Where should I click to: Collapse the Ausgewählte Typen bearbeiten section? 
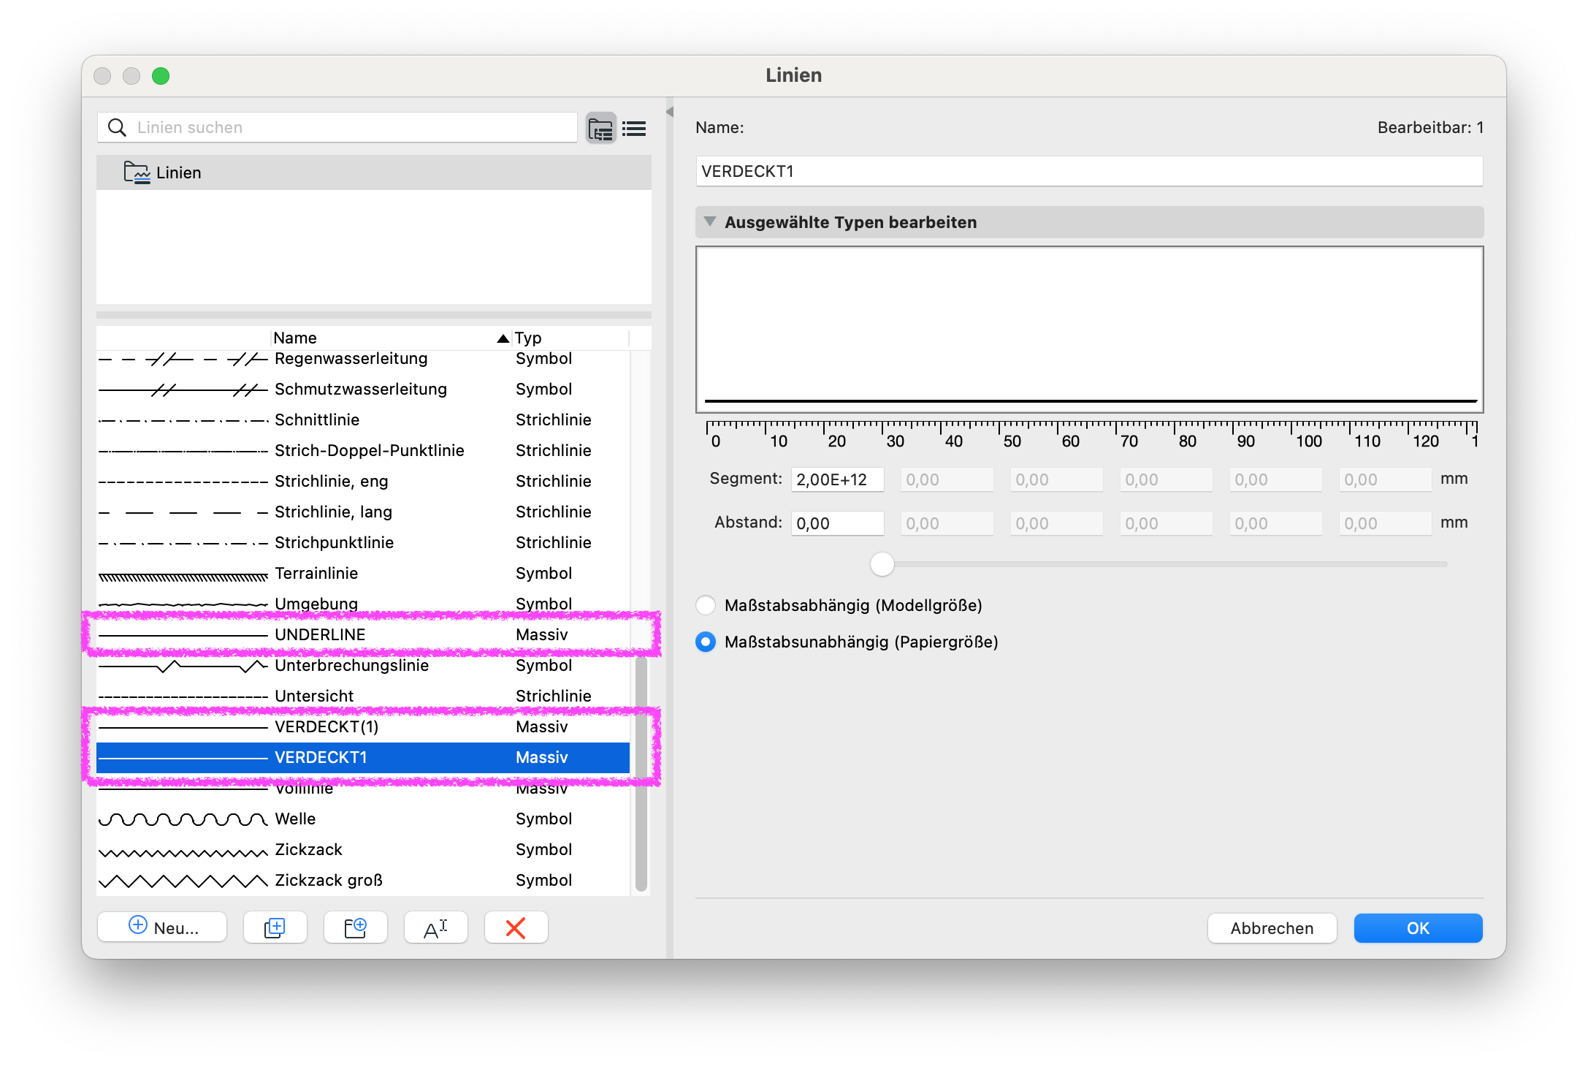pos(709,221)
